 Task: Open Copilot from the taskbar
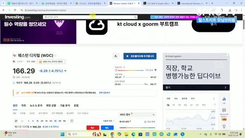click(119, 134)
